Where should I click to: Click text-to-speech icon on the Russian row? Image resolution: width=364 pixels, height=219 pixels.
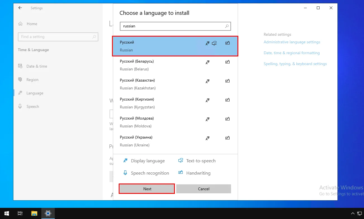(214, 43)
